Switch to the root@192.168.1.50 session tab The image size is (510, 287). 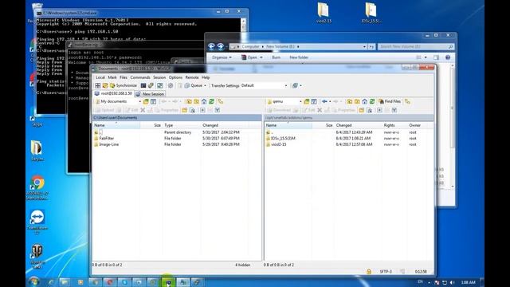coord(113,93)
